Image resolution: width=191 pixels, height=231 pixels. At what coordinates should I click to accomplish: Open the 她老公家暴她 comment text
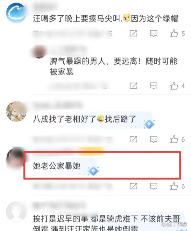(57, 166)
